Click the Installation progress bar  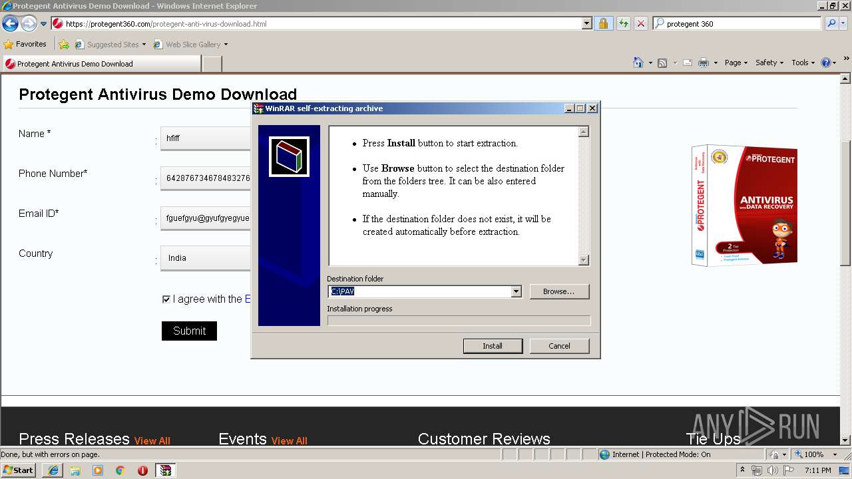[x=459, y=321]
